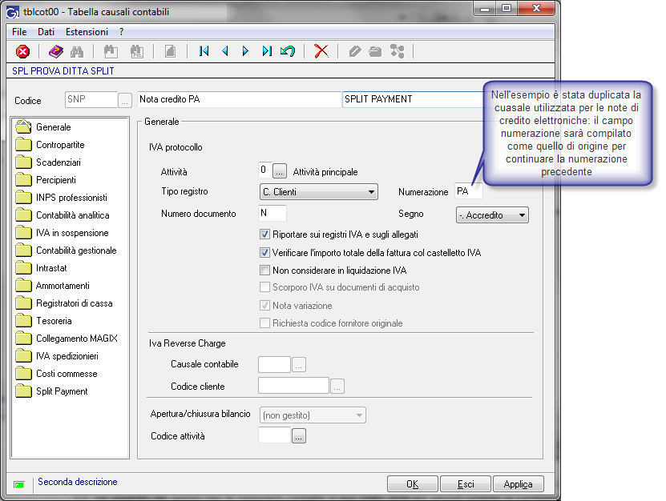The image size is (666, 501).
Task: Open the Tipo registro dropdown
Action: point(318,192)
